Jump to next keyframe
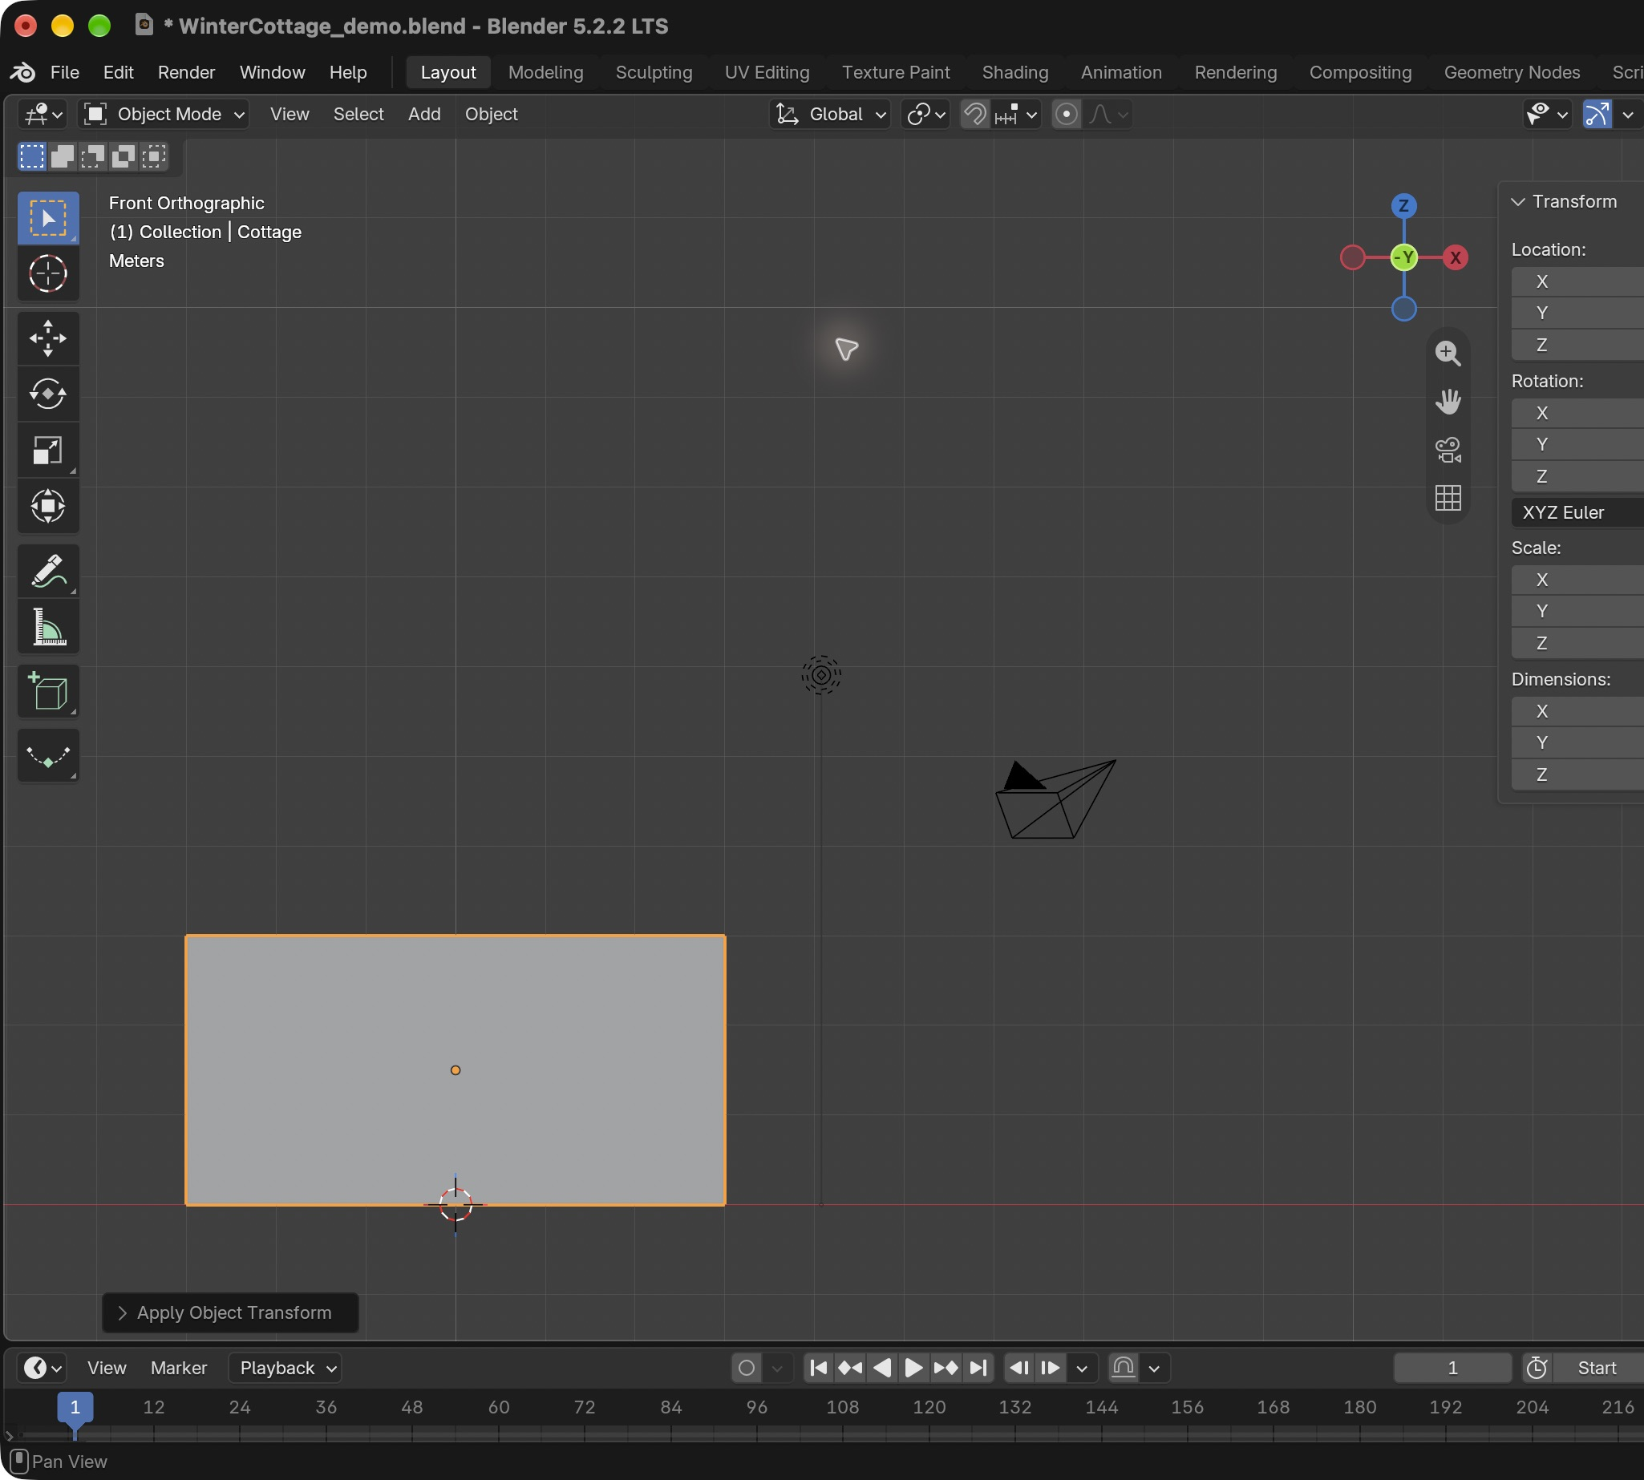The image size is (1644, 1480). tap(946, 1369)
